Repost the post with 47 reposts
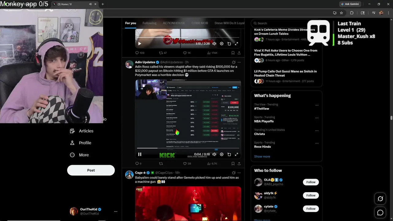The height and width of the screenshot is (221, 393). [163, 53]
